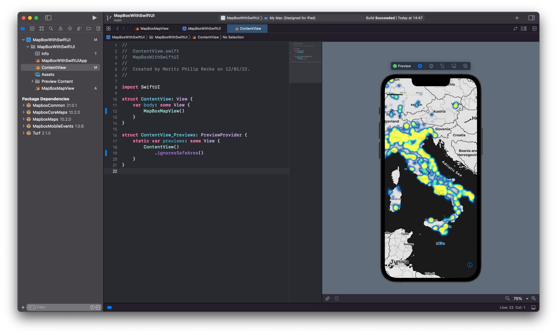Click the Run button to build the app
This screenshot has height=335, width=557.
(94, 18)
